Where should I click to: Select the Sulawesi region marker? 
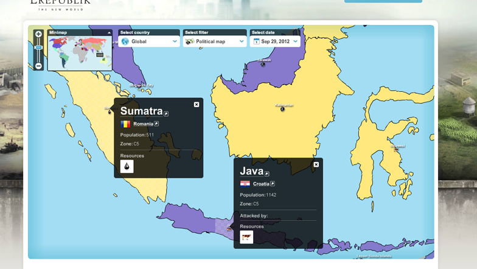tap(397, 149)
